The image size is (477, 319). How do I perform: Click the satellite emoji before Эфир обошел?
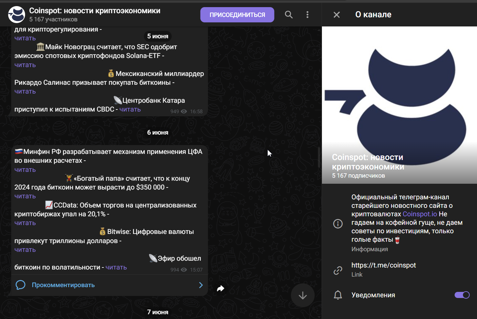[153, 258]
